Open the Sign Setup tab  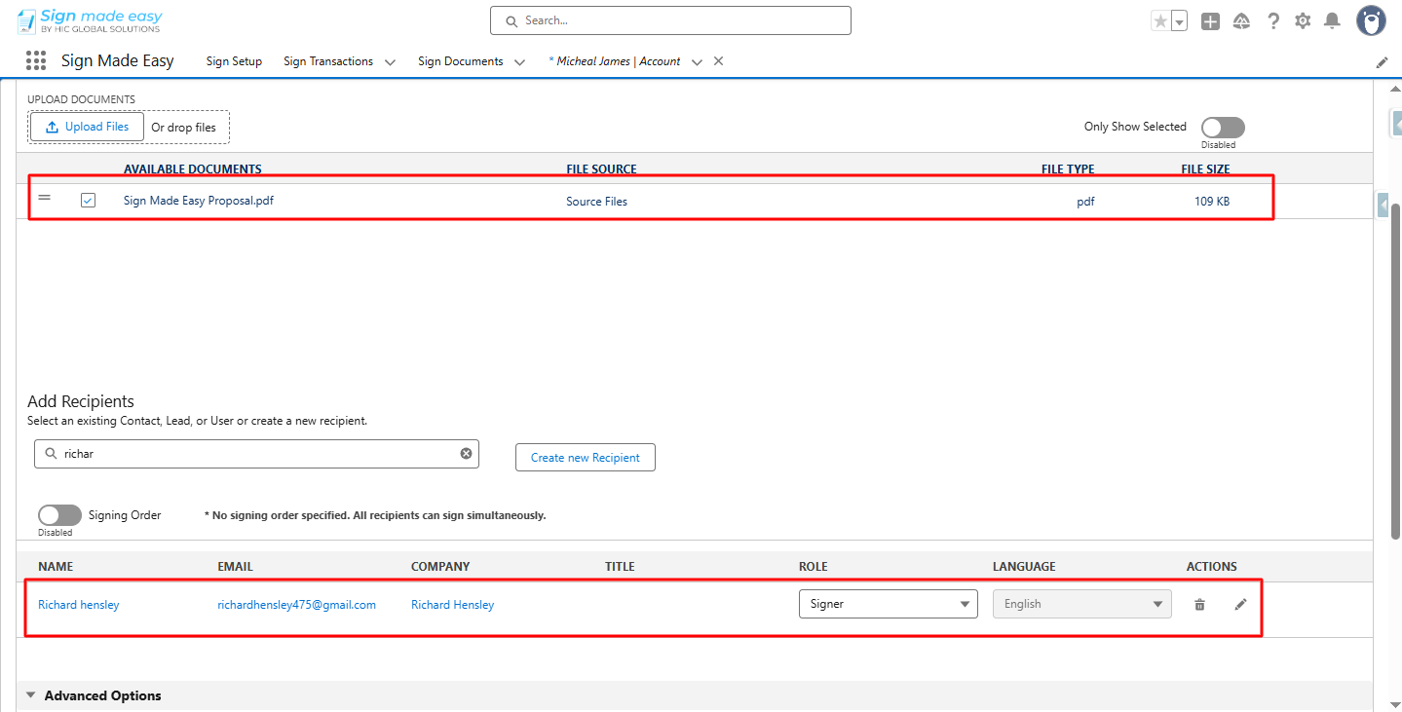tap(234, 61)
